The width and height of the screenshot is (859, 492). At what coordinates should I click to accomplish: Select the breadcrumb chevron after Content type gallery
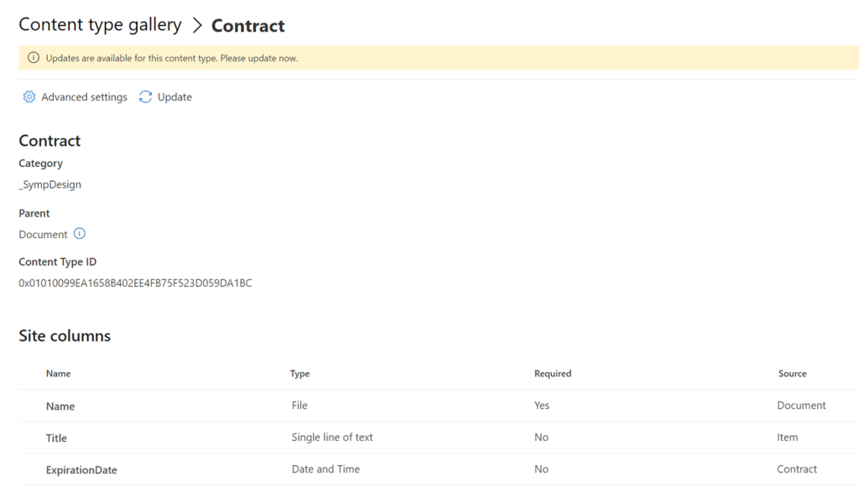199,24
